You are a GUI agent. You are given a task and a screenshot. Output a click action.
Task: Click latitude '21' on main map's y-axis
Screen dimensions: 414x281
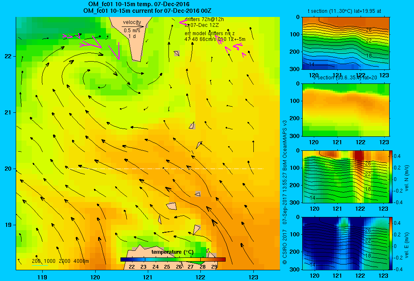click(x=8, y=112)
